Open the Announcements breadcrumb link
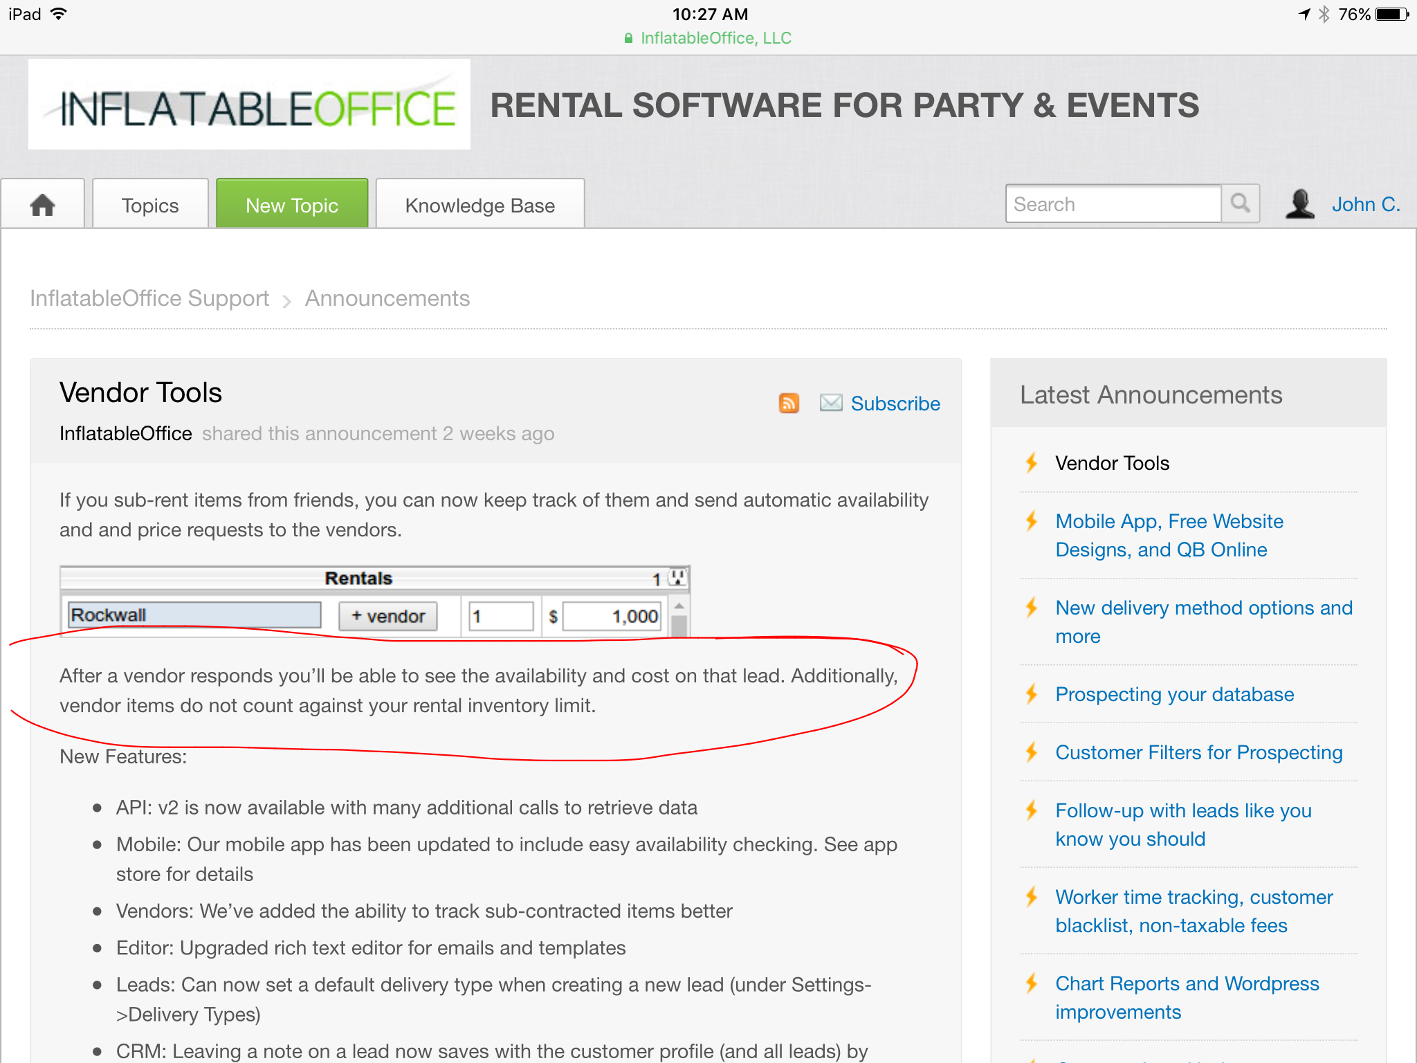The height and width of the screenshot is (1063, 1417). (387, 298)
